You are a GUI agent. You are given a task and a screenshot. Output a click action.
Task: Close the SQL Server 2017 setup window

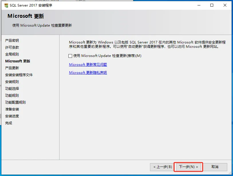(225, 5)
